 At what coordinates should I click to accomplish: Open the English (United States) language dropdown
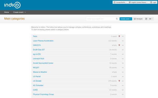pos(138,2)
